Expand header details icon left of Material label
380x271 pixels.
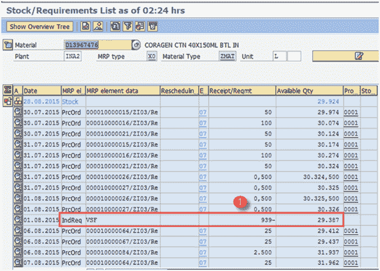point(8,45)
